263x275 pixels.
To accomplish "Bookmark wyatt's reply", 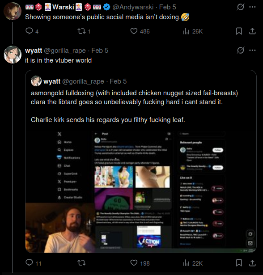I will 239,263.
